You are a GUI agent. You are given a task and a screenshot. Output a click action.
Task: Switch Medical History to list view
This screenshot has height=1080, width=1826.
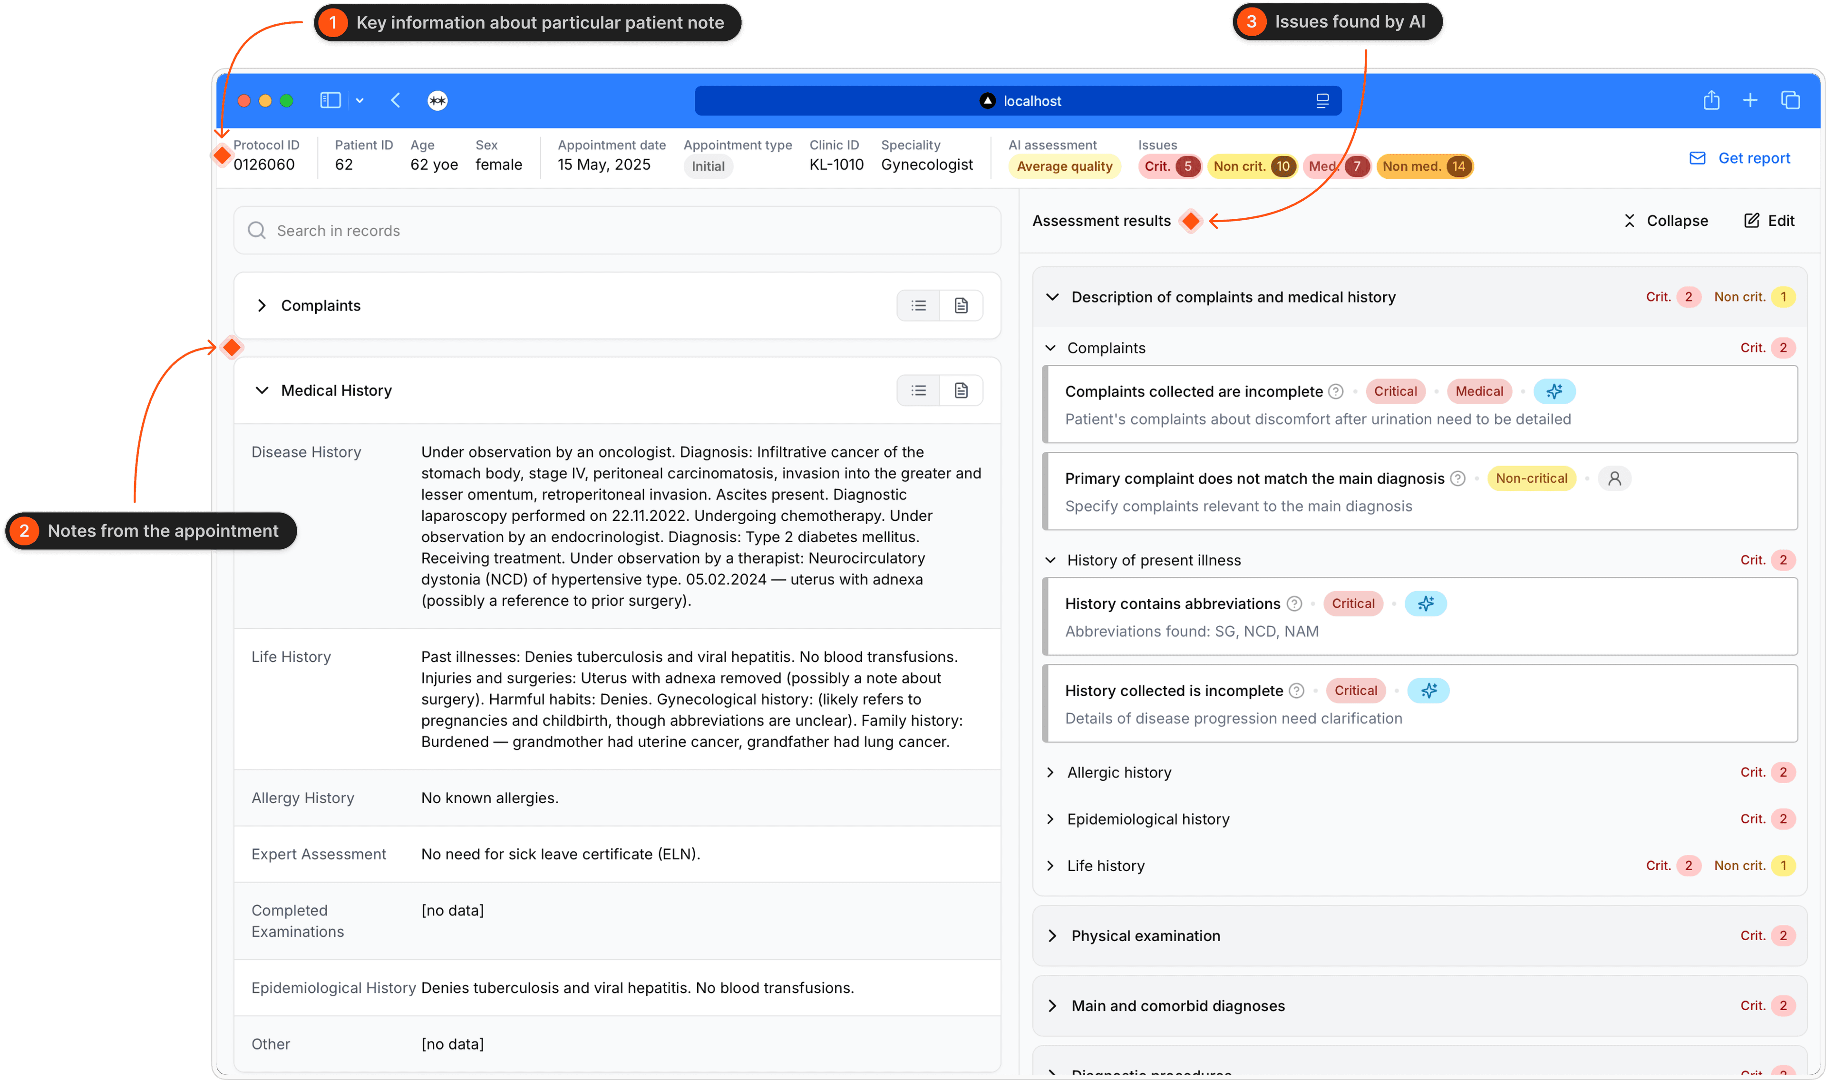point(919,391)
